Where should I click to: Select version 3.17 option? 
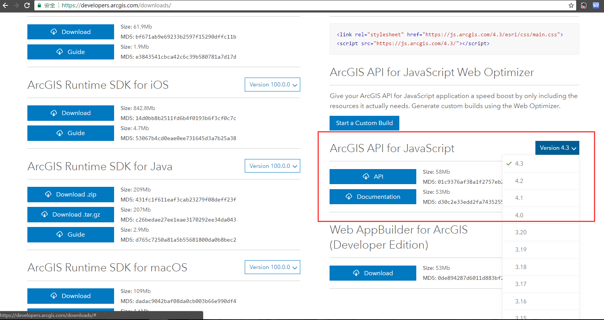tap(541, 284)
